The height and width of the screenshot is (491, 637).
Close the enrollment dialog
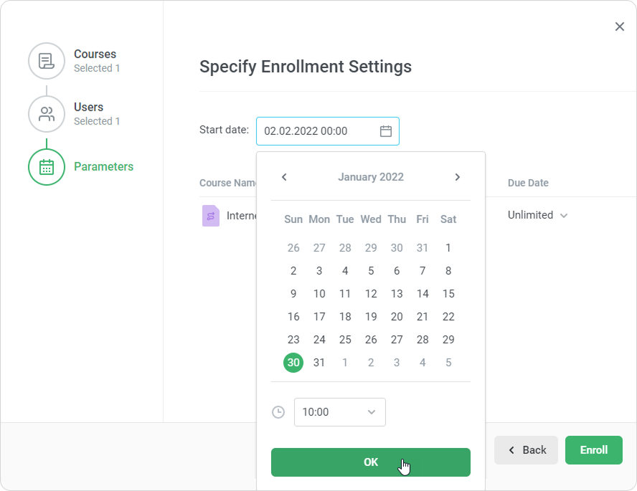click(x=620, y=27)
